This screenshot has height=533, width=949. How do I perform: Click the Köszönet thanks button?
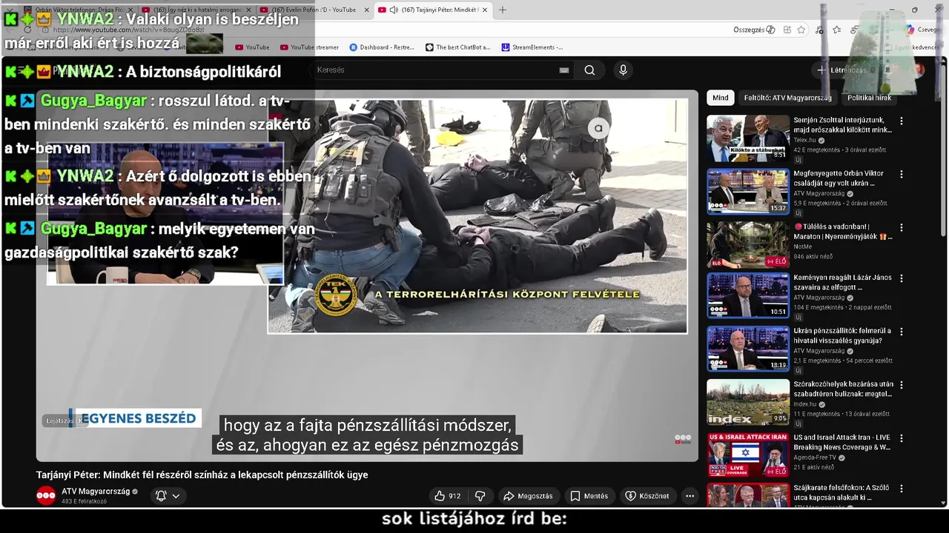pyautogui.click(x=647, y=496)
